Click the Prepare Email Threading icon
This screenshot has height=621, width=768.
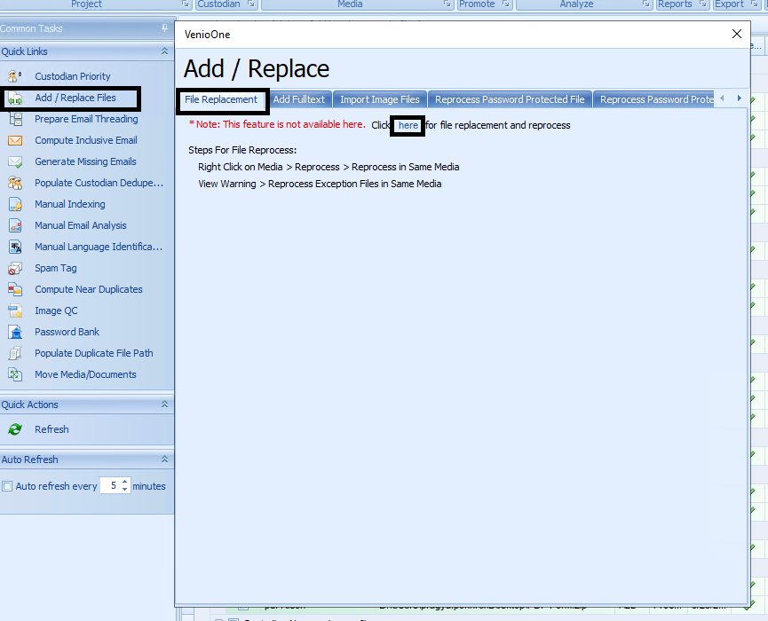(x=15, y=119)
